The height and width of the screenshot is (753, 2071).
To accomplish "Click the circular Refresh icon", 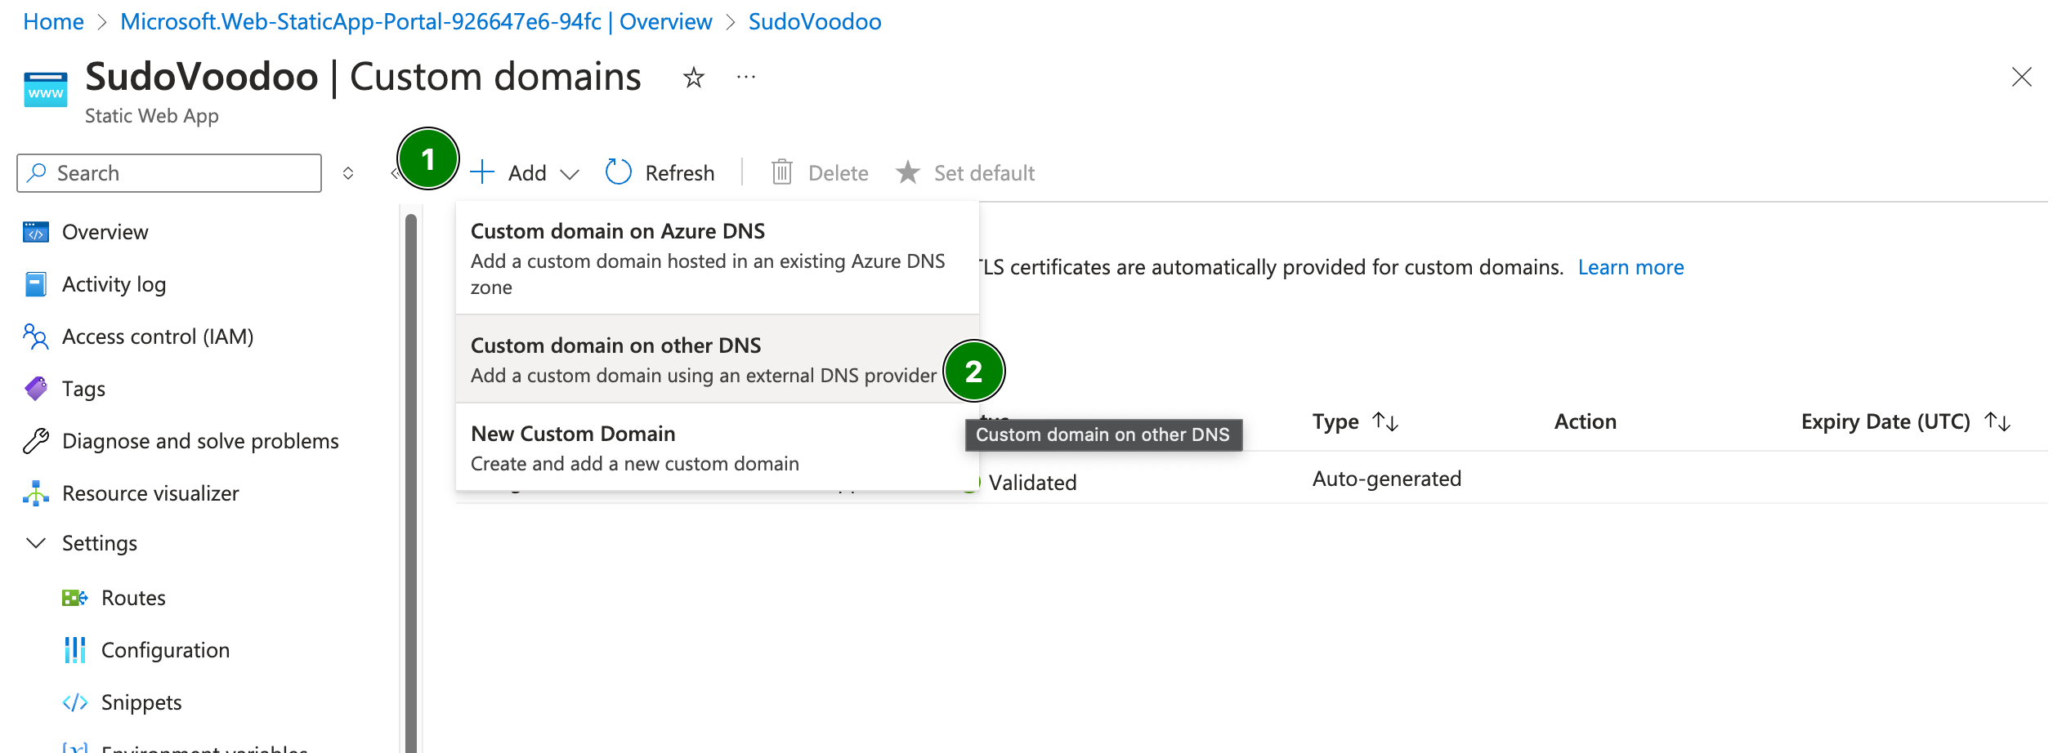I will coord(618,172).
